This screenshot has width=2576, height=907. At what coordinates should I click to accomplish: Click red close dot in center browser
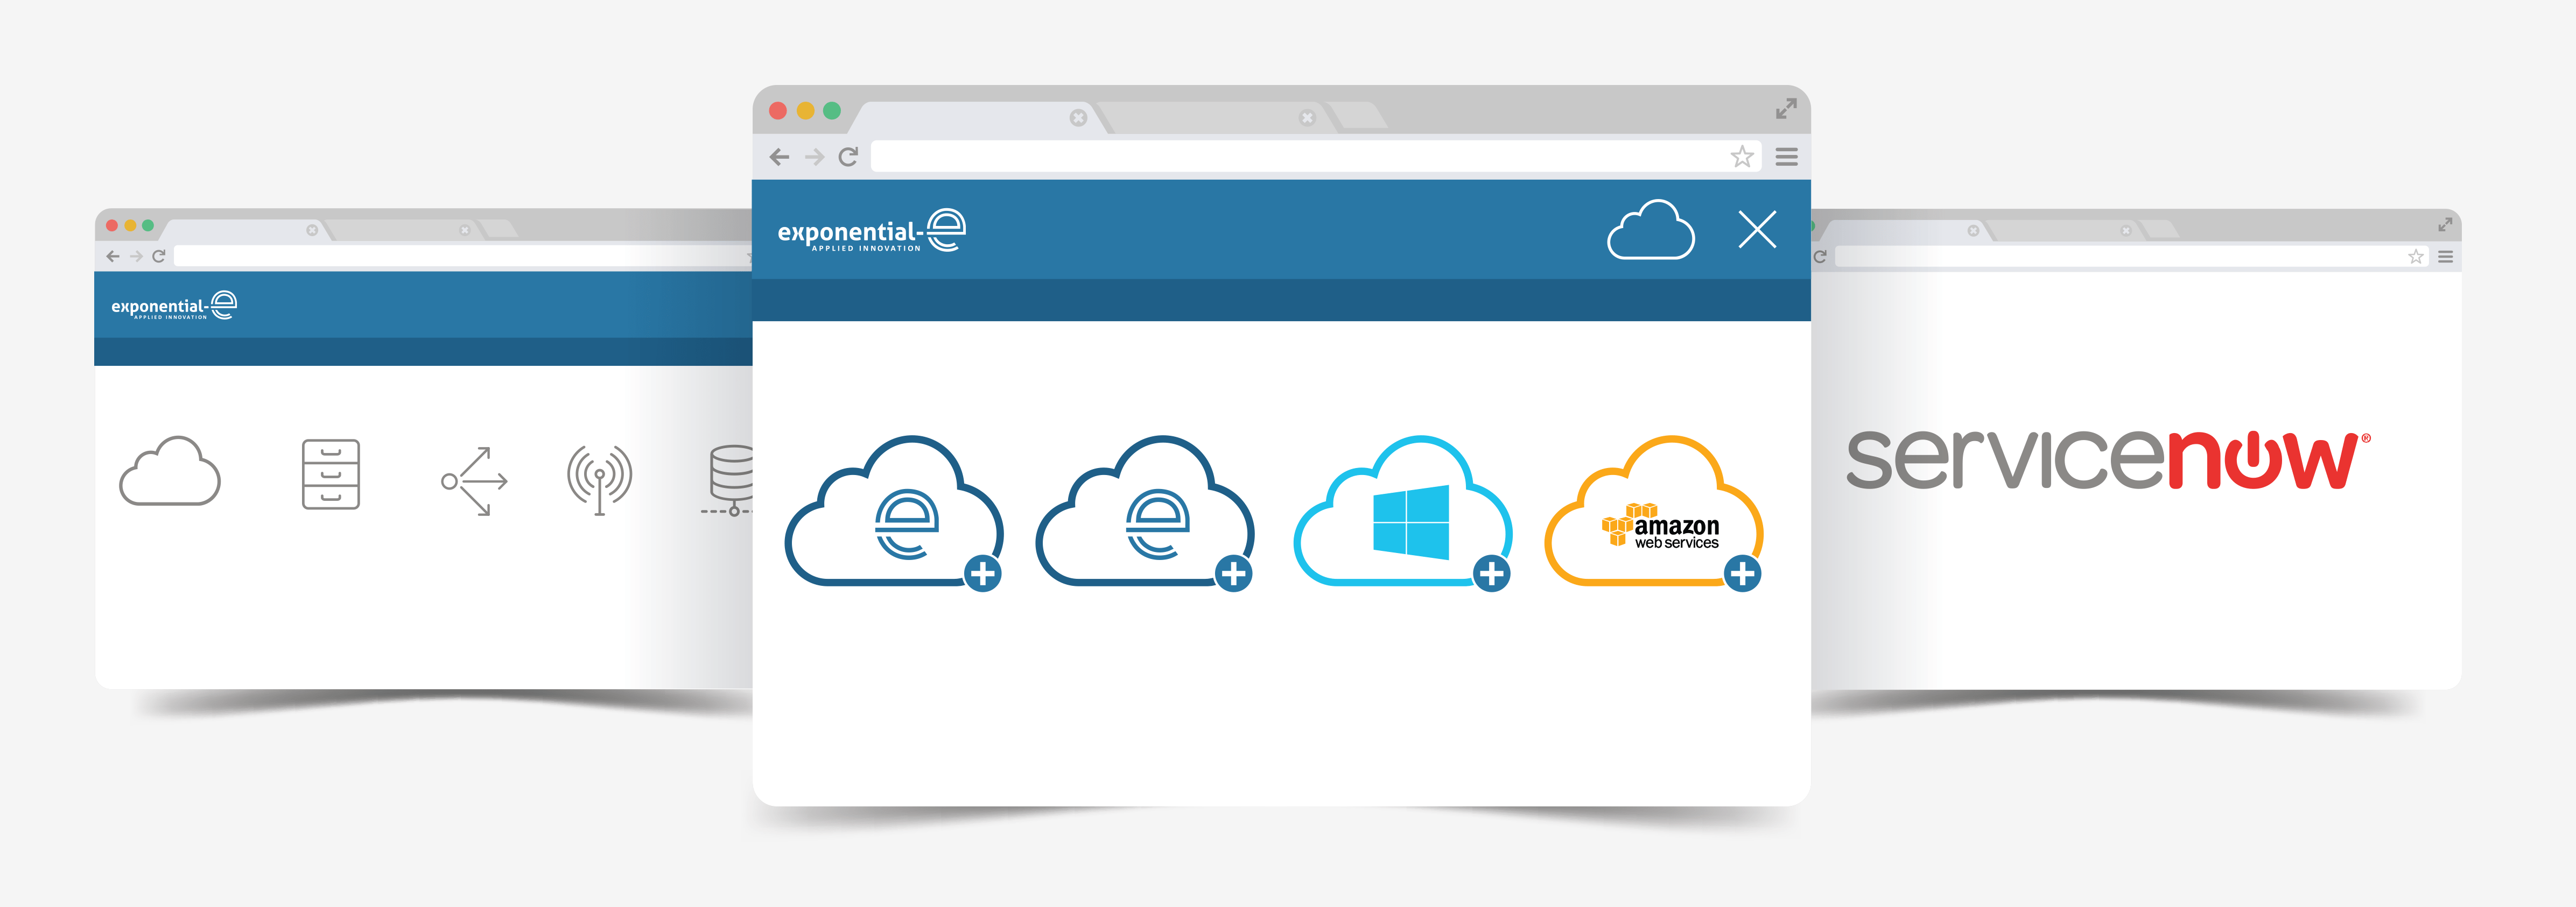[778, 111]
